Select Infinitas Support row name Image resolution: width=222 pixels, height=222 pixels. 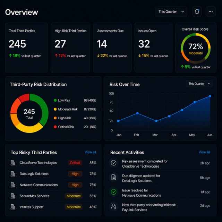[x=32, y=207]
